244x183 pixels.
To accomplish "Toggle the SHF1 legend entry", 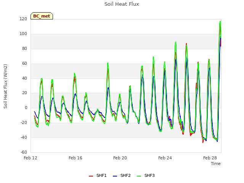I will pos(98,175).
